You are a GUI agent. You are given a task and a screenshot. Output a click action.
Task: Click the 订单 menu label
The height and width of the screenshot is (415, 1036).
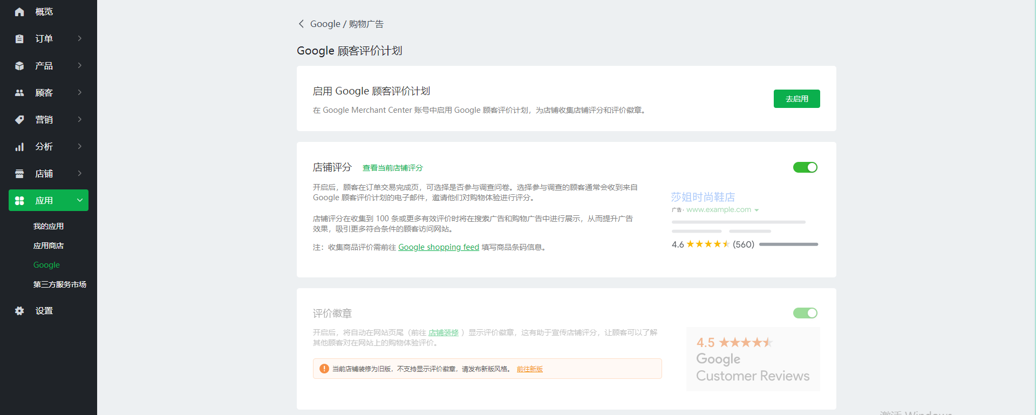tap(44, 39)
